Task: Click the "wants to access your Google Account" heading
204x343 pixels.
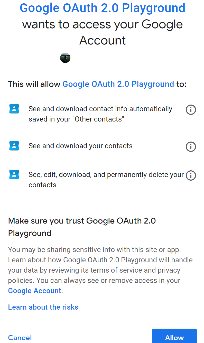Action: tap(103, 32)
